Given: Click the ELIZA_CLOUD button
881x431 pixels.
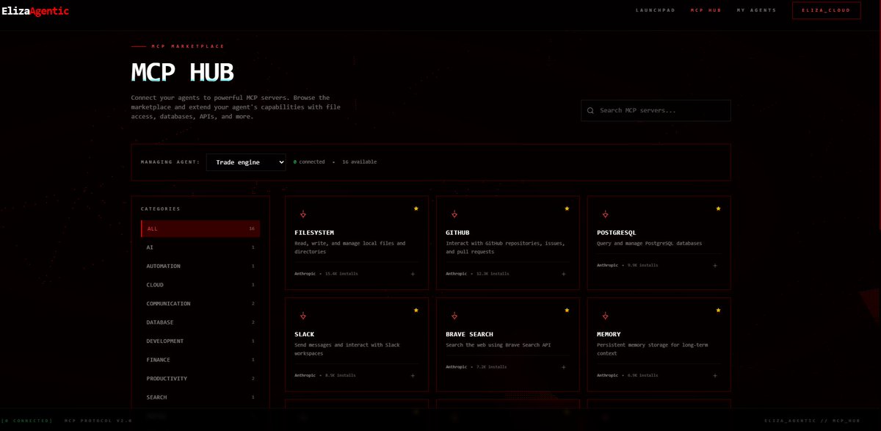Looking at the screenshot, I should coord(826,10).
